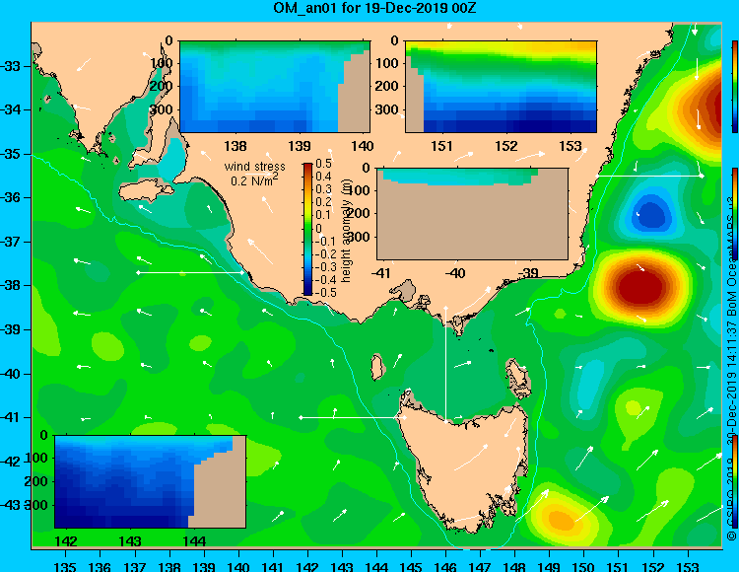Click the vertical white transect line at longitude 146
The image size is (739, 572).
point(445,364)
